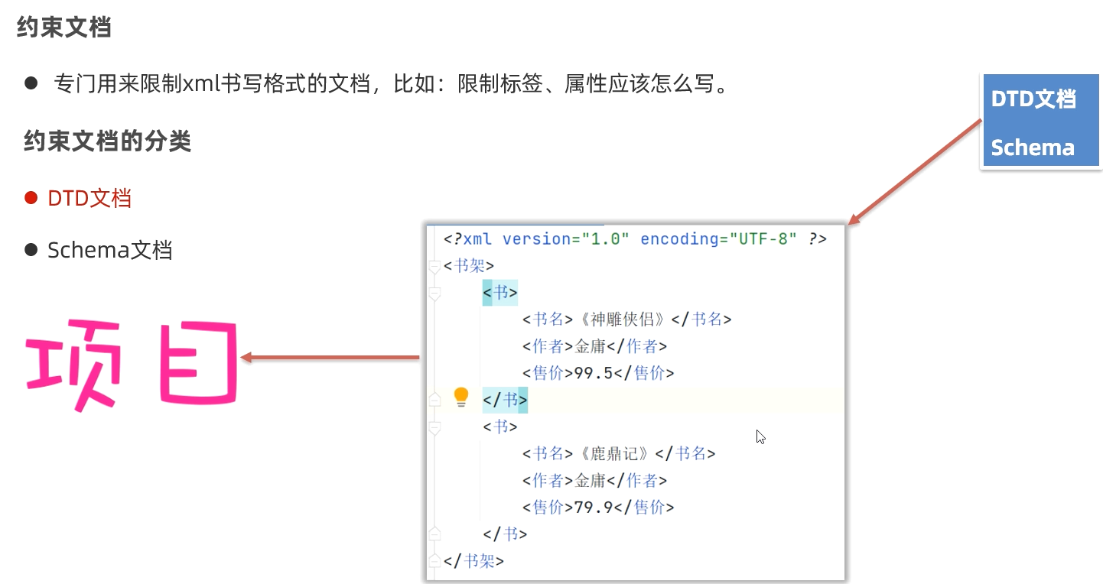This screenshot has height=584, width=1103.
Task: Click 作者 金庸 line beneath 《鹿鼎记》
Action: (x=594, y=480)
